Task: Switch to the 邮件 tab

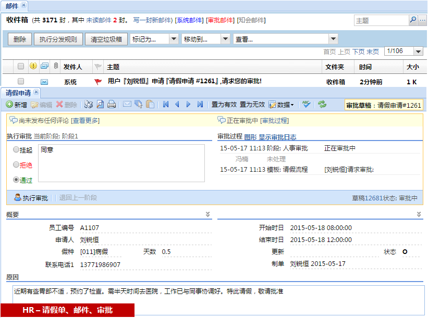Action: coord(12,6)
